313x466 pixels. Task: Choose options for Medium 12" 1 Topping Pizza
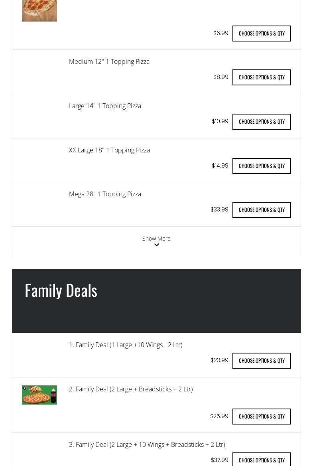point(262,77)
